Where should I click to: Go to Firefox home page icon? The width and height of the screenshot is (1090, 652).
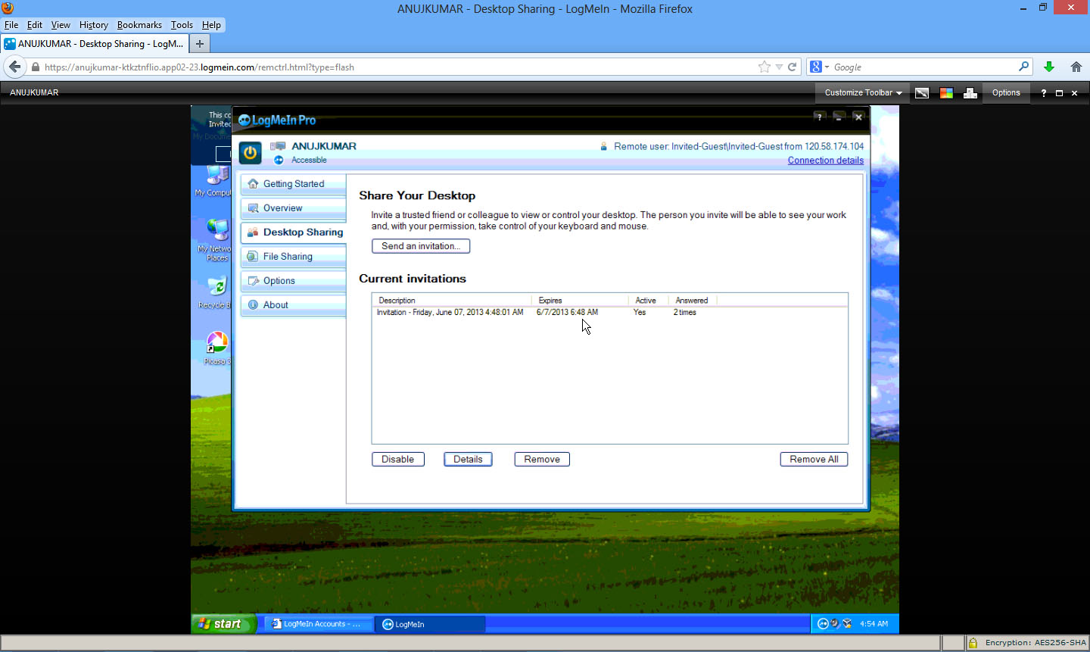point(1076,67)
